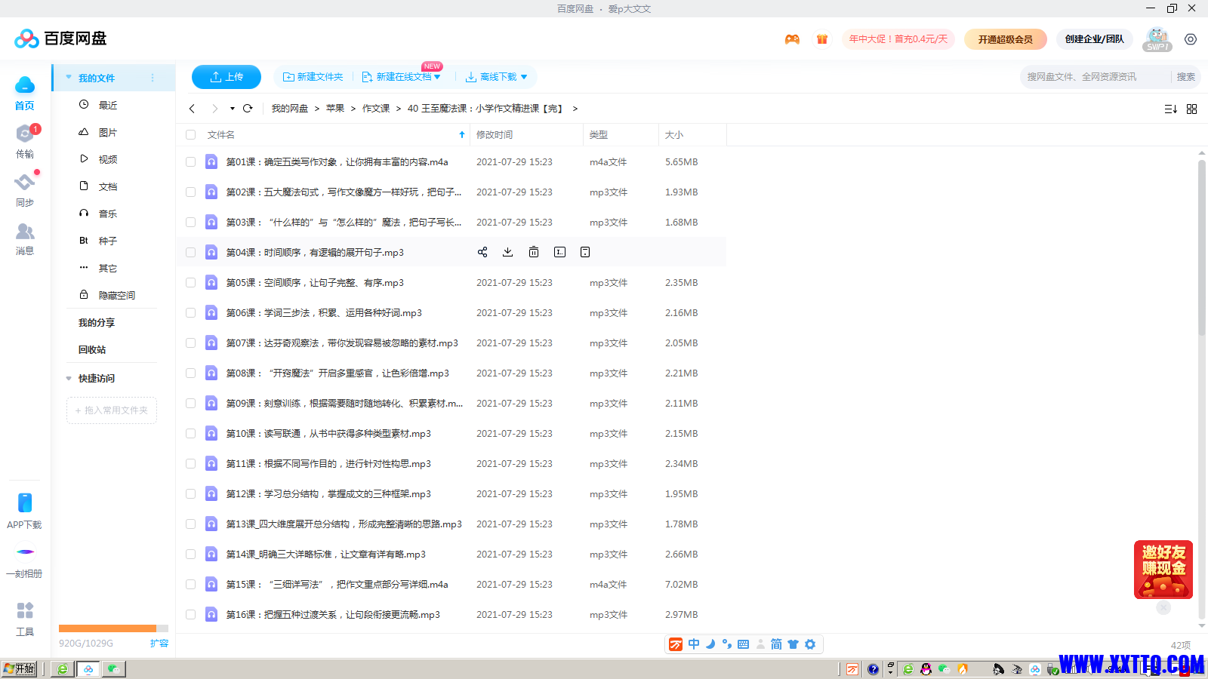1208x679 pixels.
Task: Sort by the 文件名 column arrow
Action: (x=462, y=135)
